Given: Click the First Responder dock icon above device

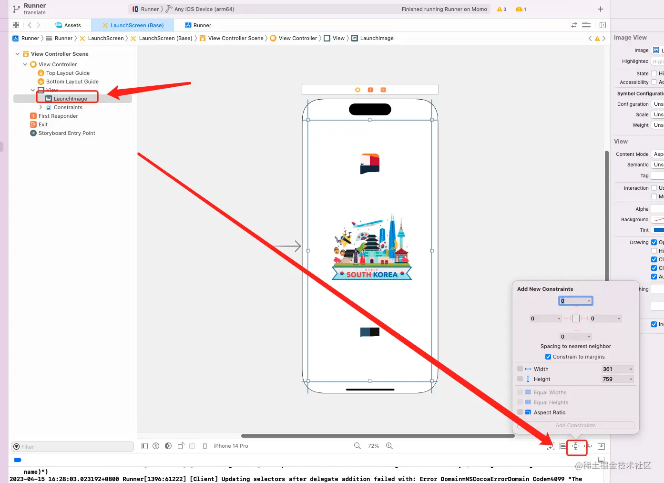Looking at the screenshot, I should point(370,90).
